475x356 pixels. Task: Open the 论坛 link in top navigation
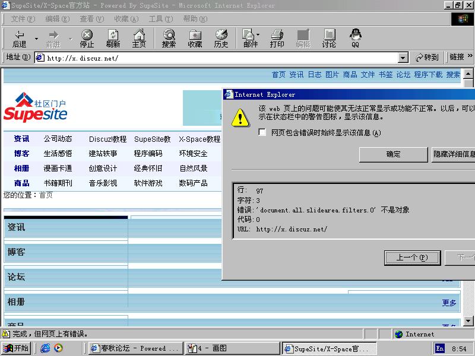(403, 75)
